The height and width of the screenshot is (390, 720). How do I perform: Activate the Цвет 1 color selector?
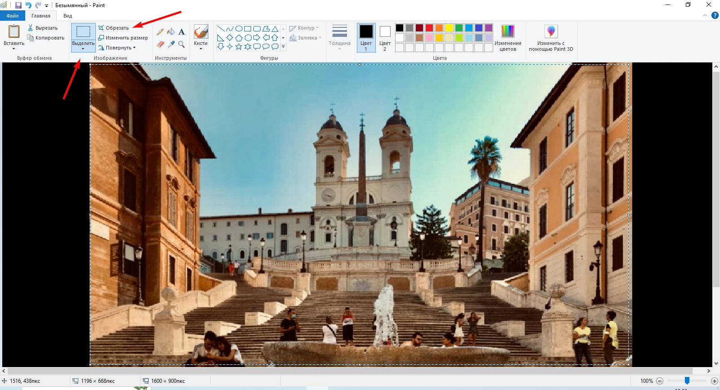click(x=366, y=38)
